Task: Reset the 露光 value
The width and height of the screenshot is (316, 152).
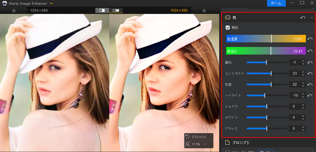Action: [x=310, y=63]
